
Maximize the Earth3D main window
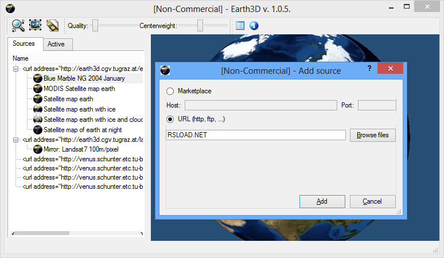tap(407, 6)
